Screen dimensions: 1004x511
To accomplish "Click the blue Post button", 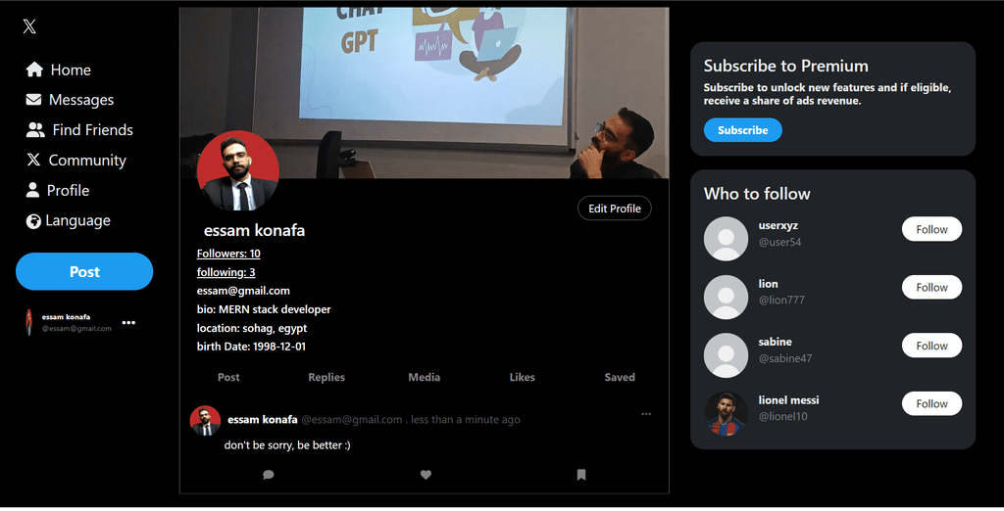I will tap(84, 272).
